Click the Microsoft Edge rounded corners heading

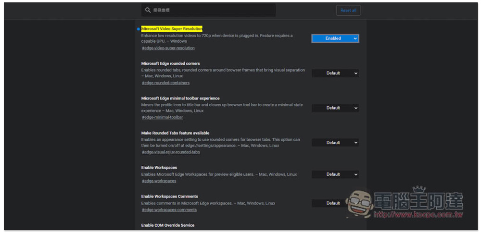click(170, 63)
